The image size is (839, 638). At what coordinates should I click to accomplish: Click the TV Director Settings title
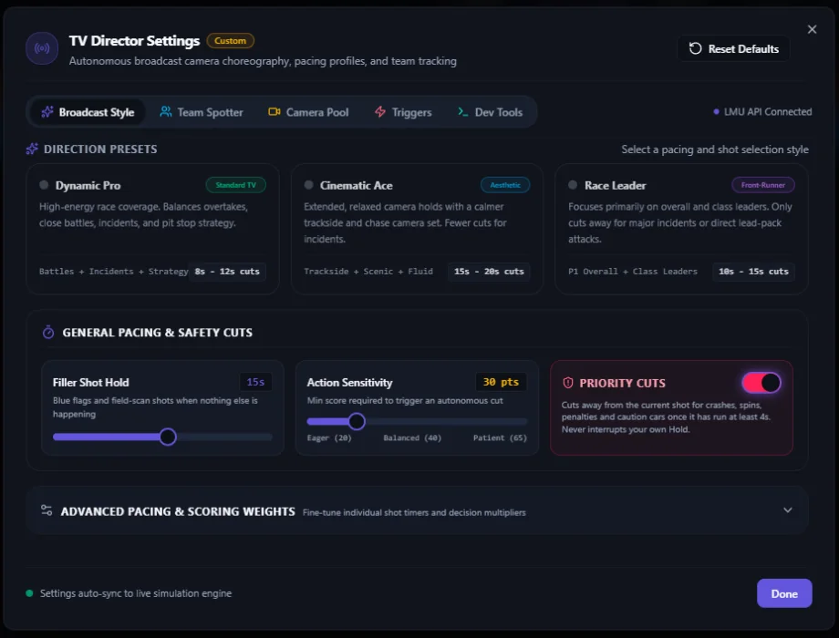(134, 41)
